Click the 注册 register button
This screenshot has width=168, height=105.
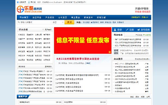point(130,30)
